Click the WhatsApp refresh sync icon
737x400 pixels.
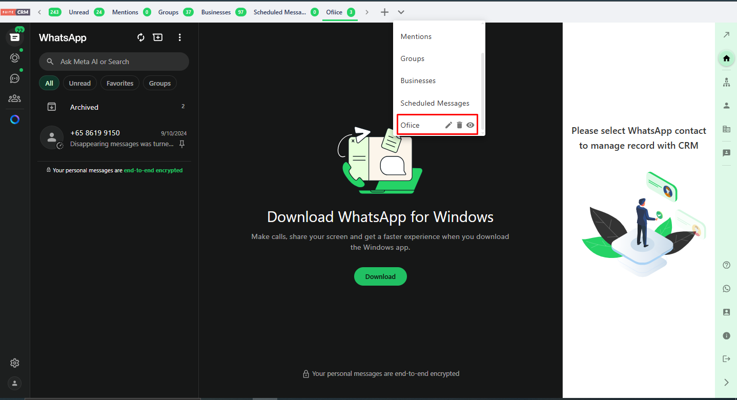click(141, 37)
